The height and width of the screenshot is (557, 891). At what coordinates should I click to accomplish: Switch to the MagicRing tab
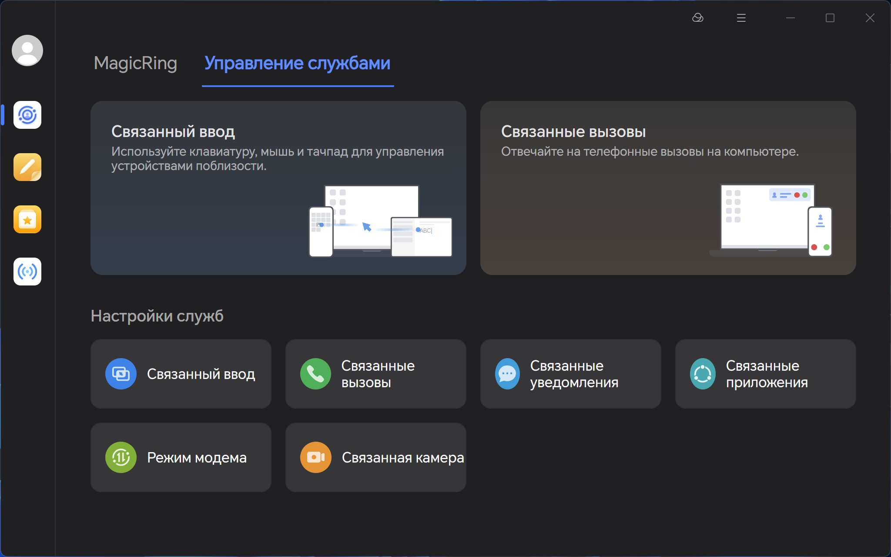coord(135,63)
